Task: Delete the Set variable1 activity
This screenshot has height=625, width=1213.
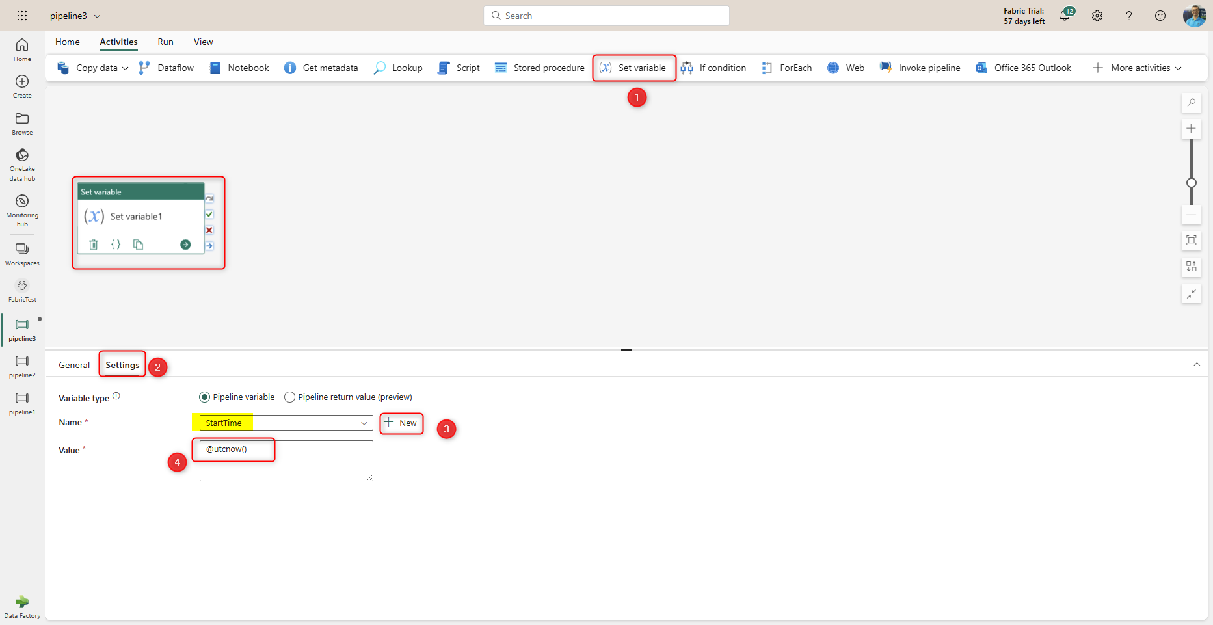Action: pos(94,245)
